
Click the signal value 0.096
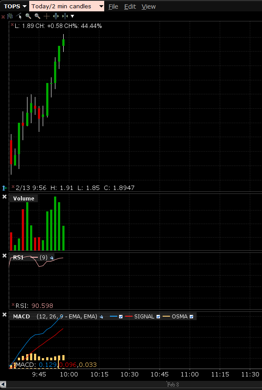click(68, 365)
